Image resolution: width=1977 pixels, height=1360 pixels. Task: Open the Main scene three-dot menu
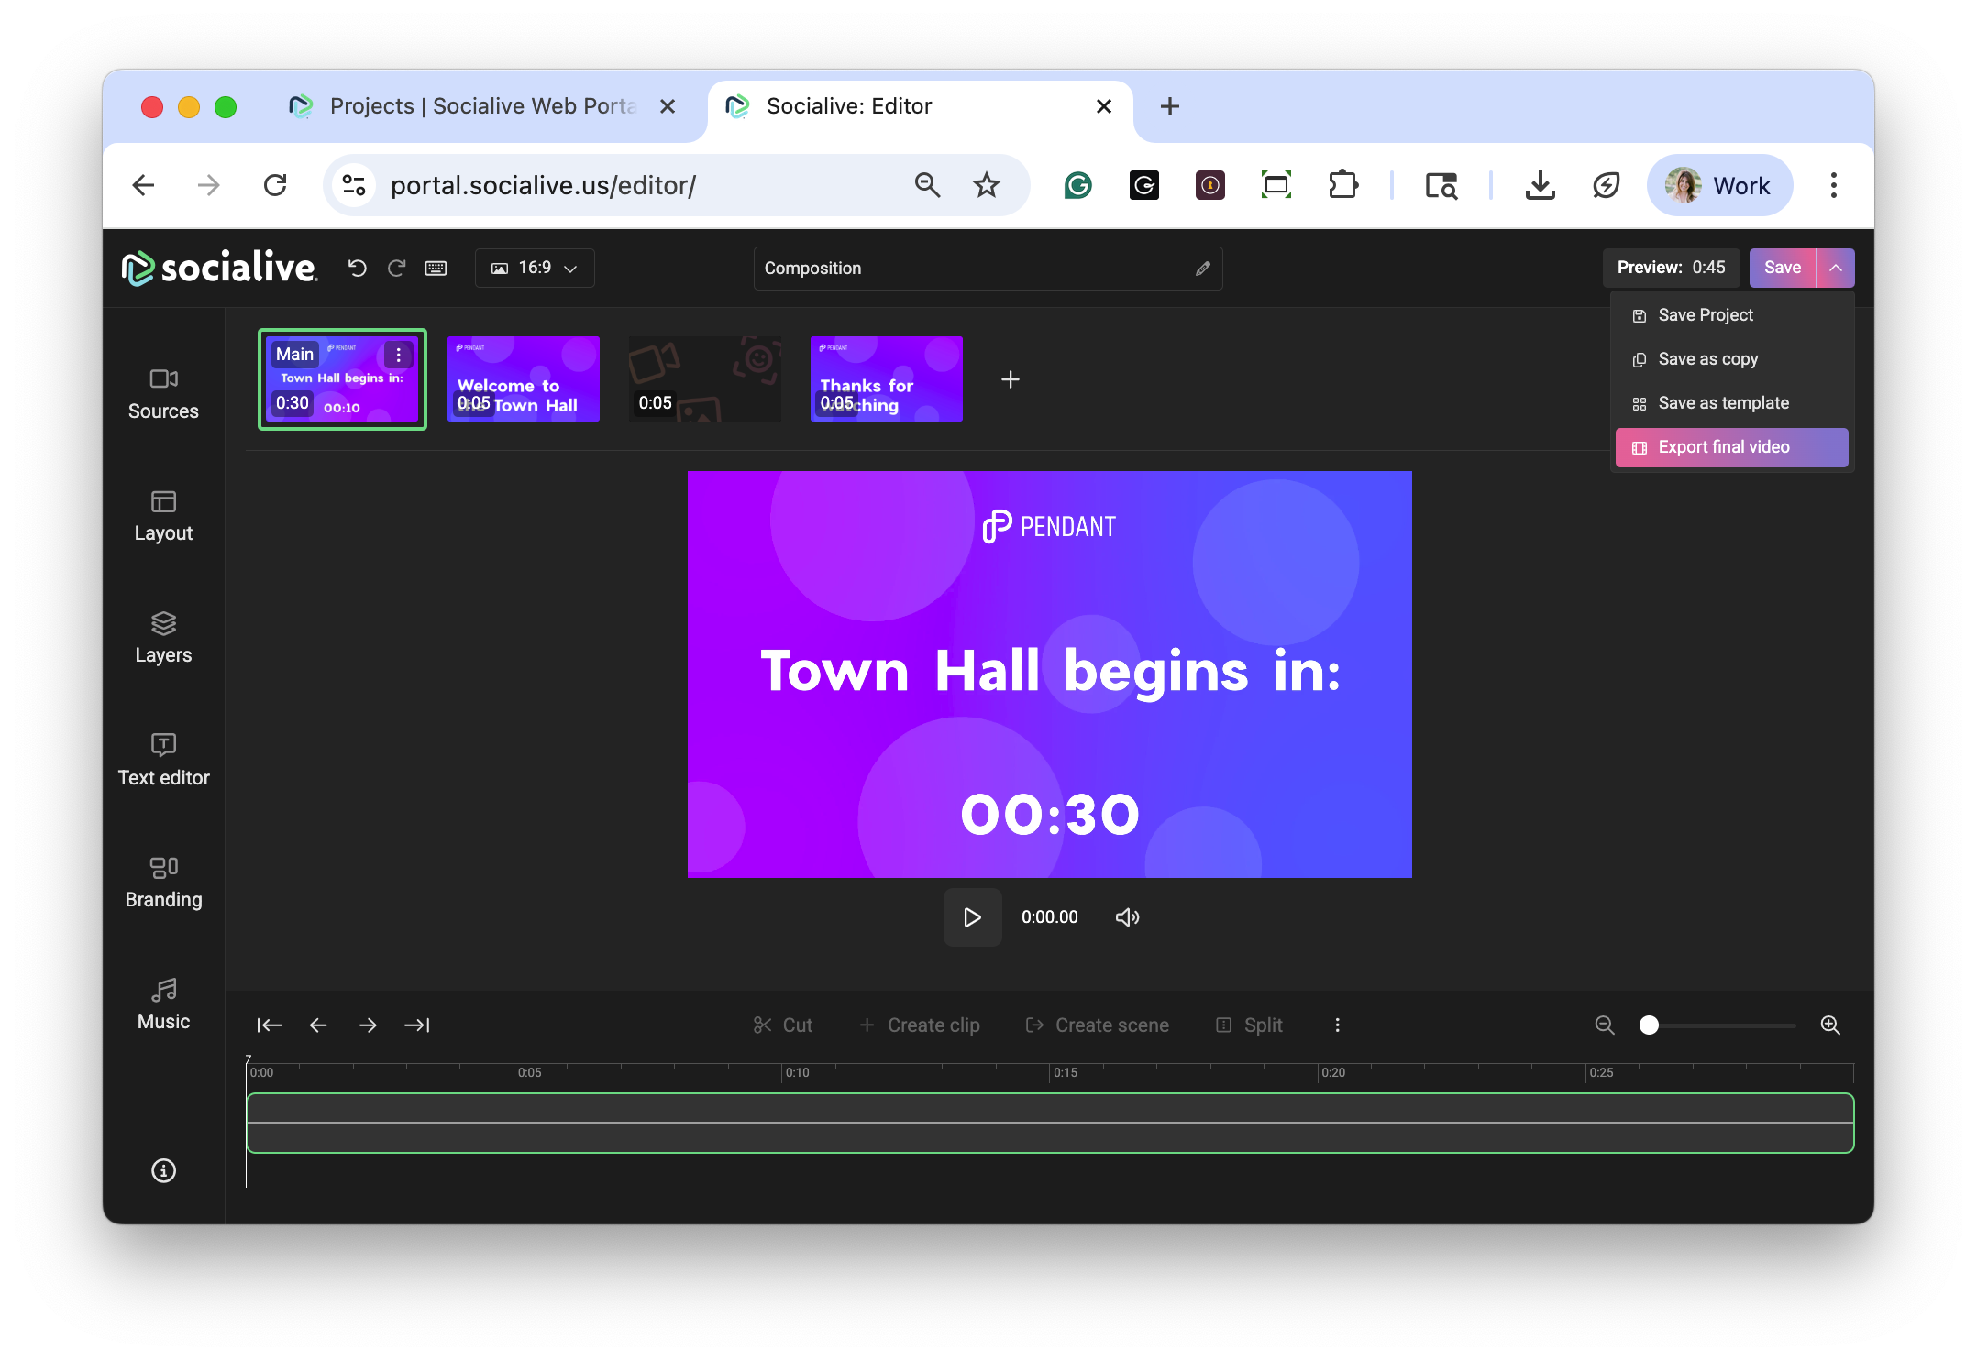click(x=398, y=355)
